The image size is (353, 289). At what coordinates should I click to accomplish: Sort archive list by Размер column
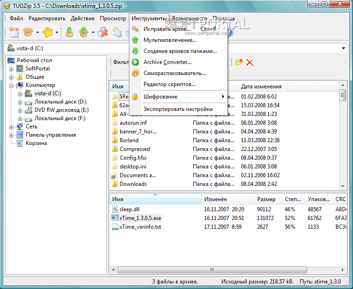point(268,199)
